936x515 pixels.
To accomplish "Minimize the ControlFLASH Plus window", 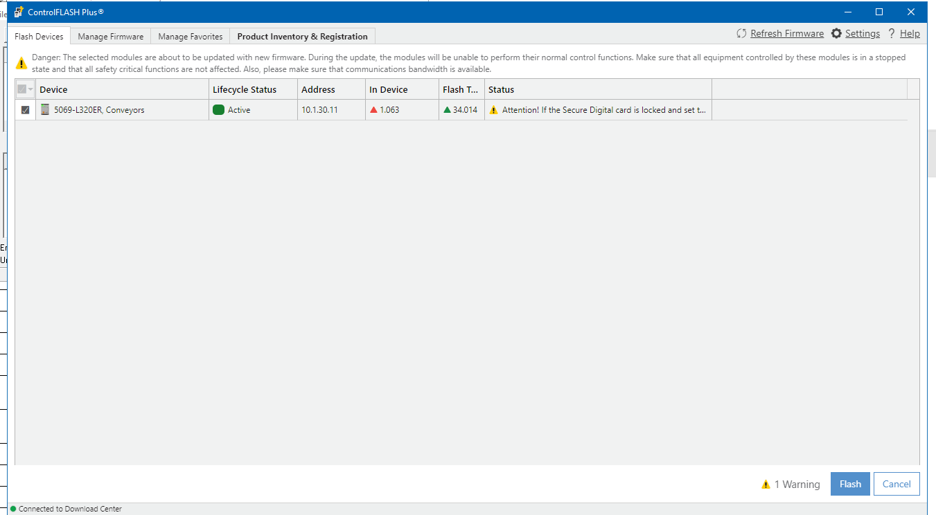I will pyautogui.click(x=847, y=12).
